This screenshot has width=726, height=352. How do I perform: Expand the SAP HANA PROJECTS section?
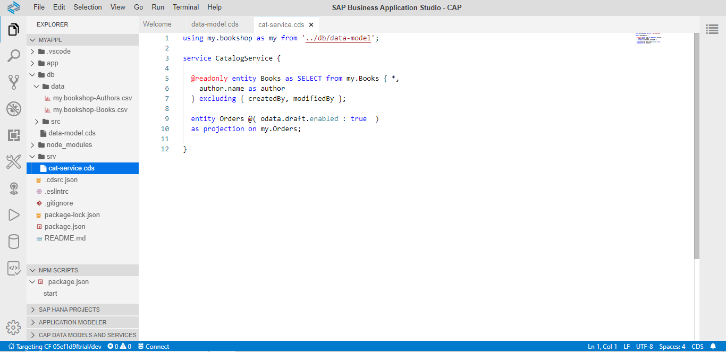(69, 310)
